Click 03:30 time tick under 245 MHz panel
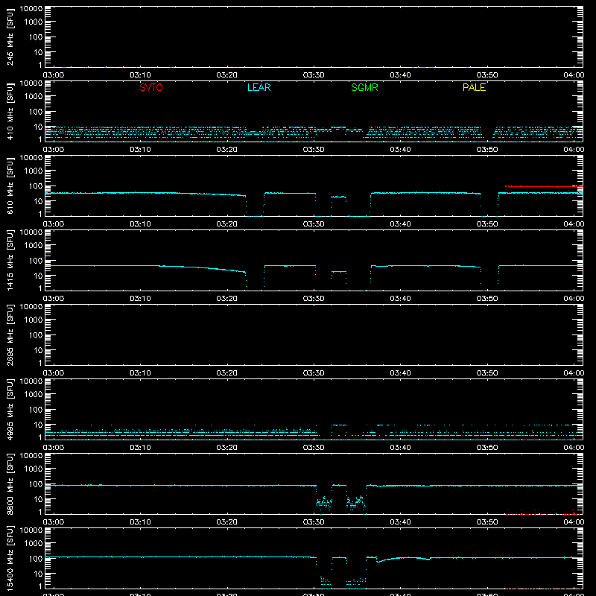The height and width of the screenshot is (596, 596). [314, 75]
